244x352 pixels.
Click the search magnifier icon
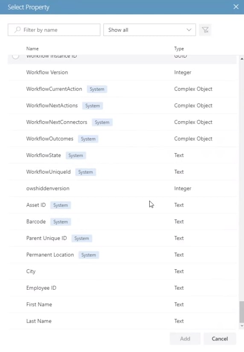pos(17,30)
